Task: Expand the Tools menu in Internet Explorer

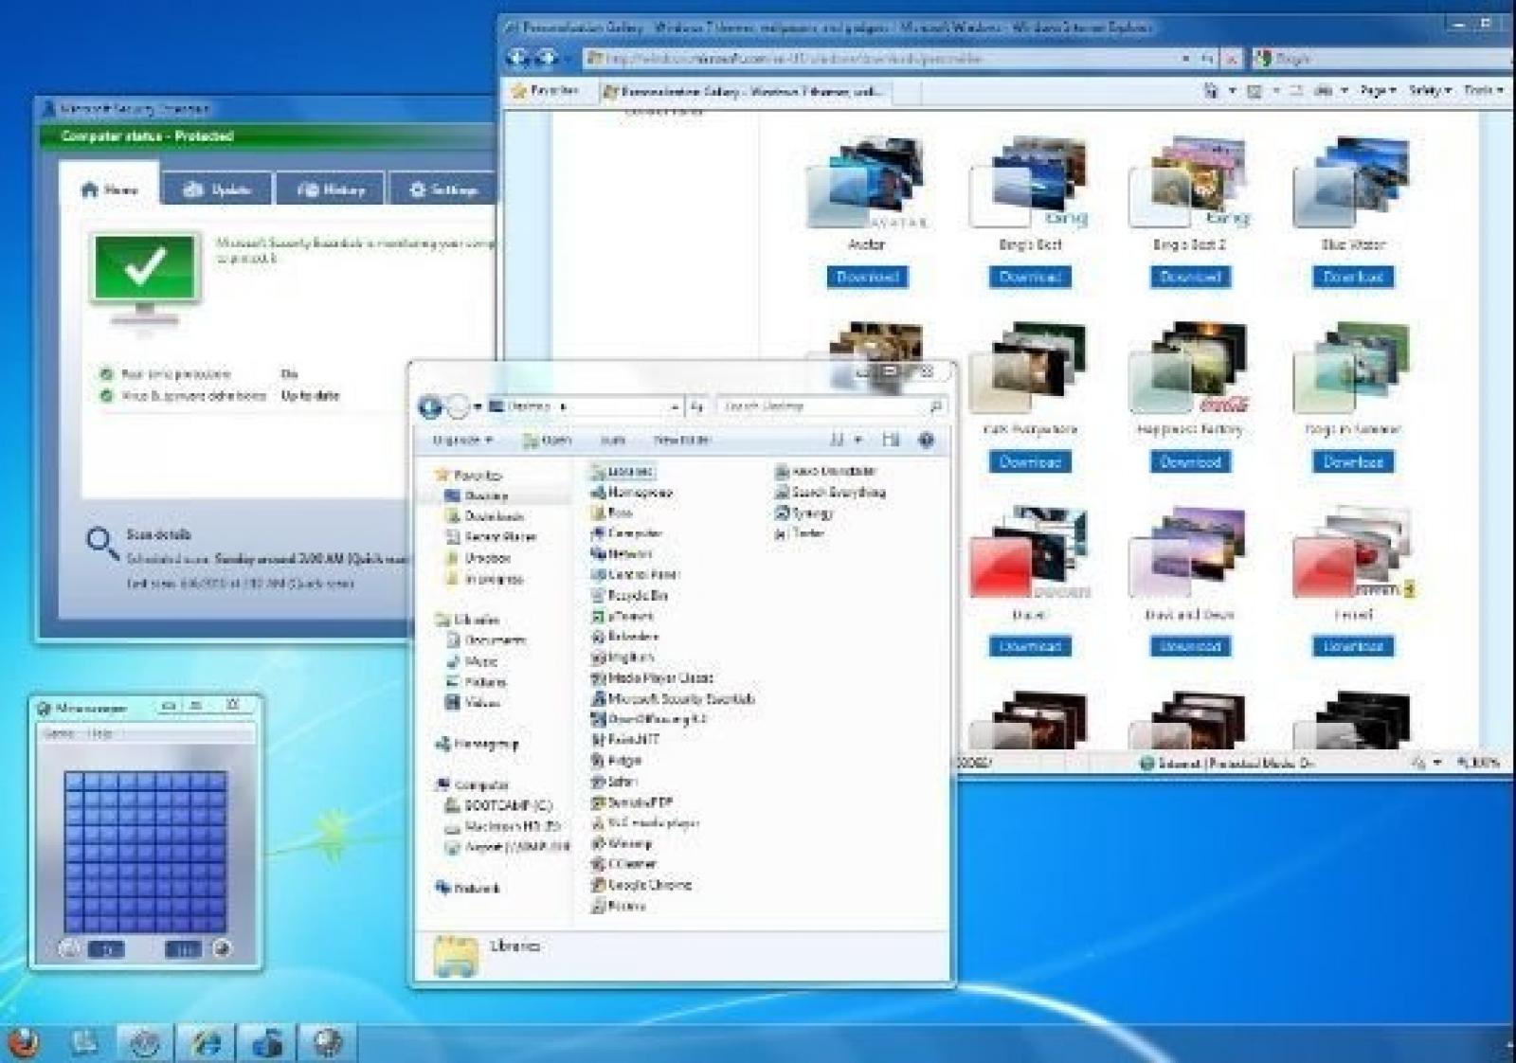Action: pyautogui.click(x=1483, y=90)
